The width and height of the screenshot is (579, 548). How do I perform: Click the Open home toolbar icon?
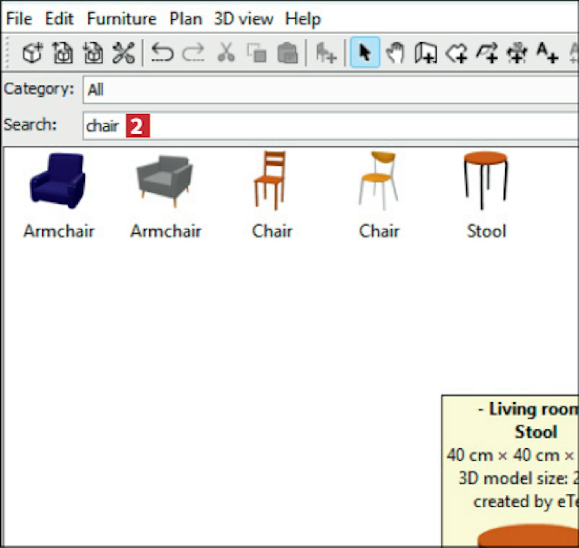point(63,53)
